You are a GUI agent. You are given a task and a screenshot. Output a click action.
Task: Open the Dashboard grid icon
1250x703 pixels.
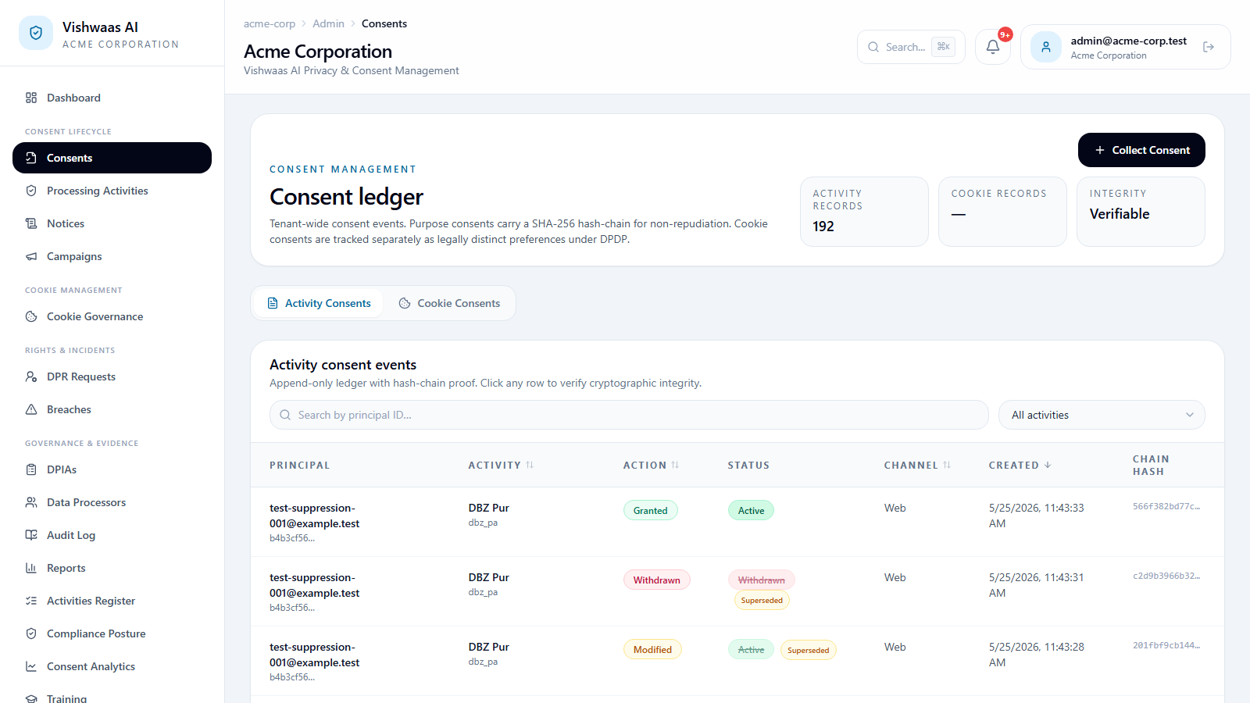[31, 98]
